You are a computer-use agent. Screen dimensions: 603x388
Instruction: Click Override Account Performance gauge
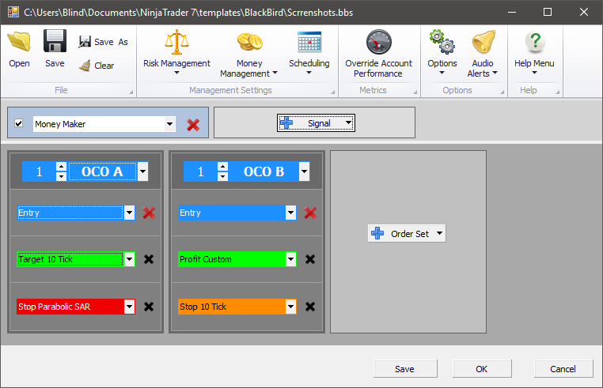point(379,42)
